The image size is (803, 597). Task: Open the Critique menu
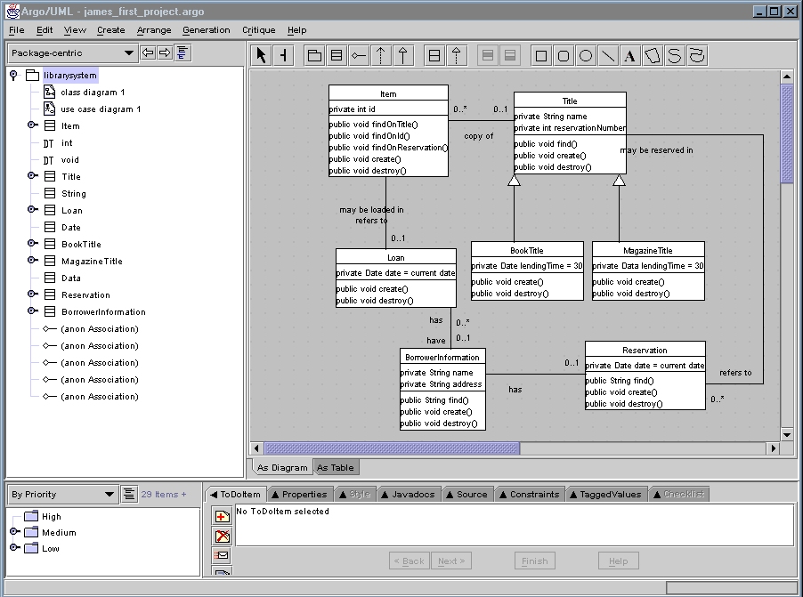(x=258, y=30)
